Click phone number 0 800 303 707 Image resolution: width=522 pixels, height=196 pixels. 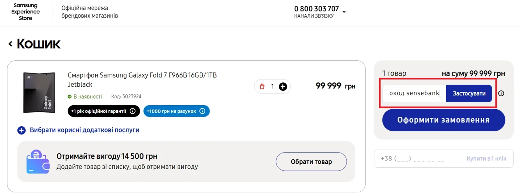pyautogui.click(x=316, y=9)
